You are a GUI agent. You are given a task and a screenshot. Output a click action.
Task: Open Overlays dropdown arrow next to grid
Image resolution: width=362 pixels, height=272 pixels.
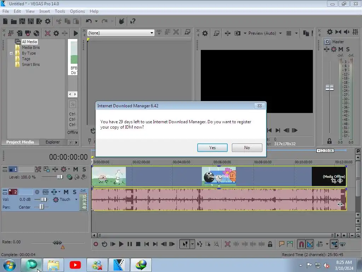point(296,33)
